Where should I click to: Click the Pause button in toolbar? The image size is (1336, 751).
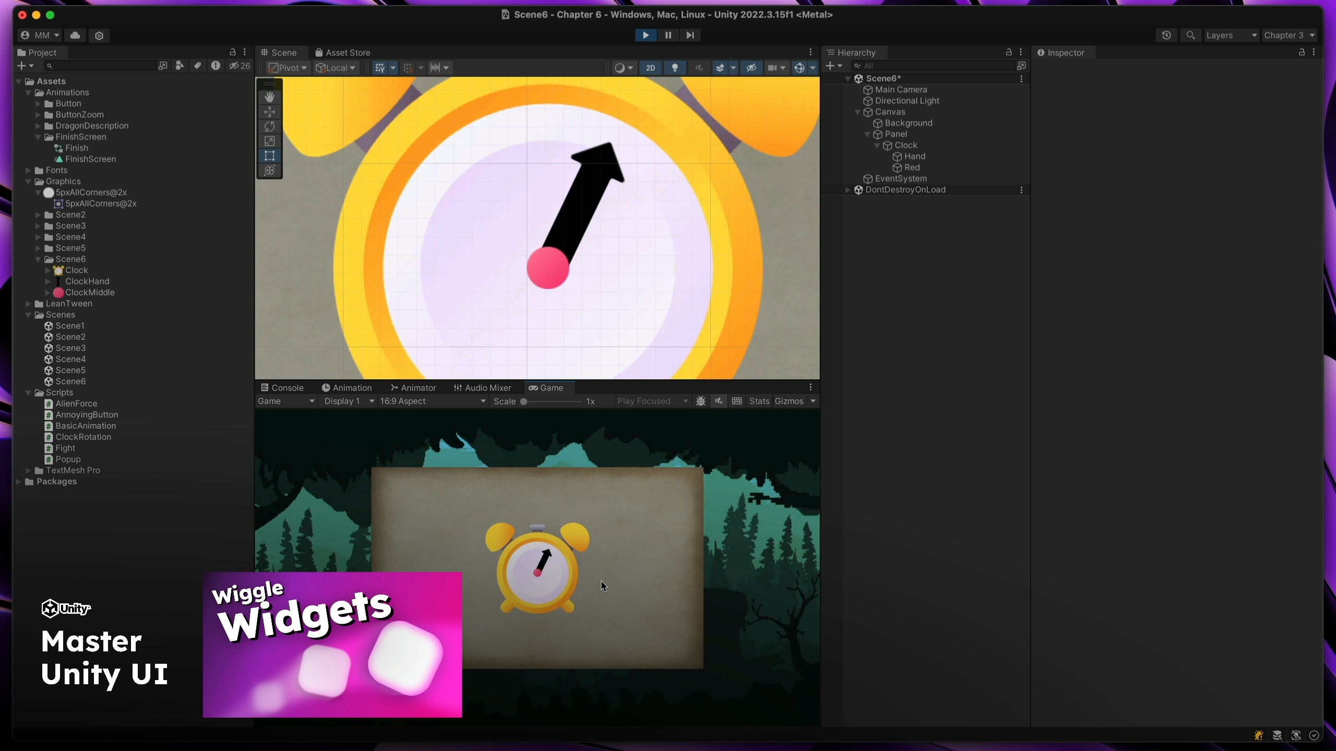pyautogui.click(x=668, y=35)
